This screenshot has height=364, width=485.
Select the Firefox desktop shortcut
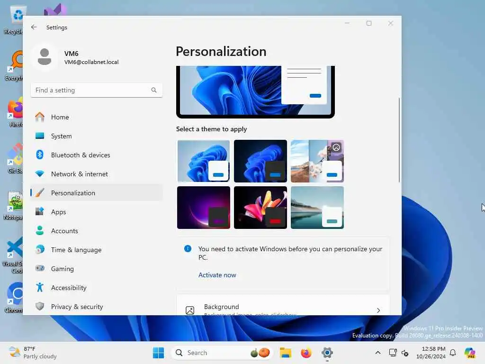click(x=14, y=112)
